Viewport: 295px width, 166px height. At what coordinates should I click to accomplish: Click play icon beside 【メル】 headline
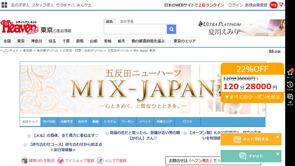(x=29, y=136)
